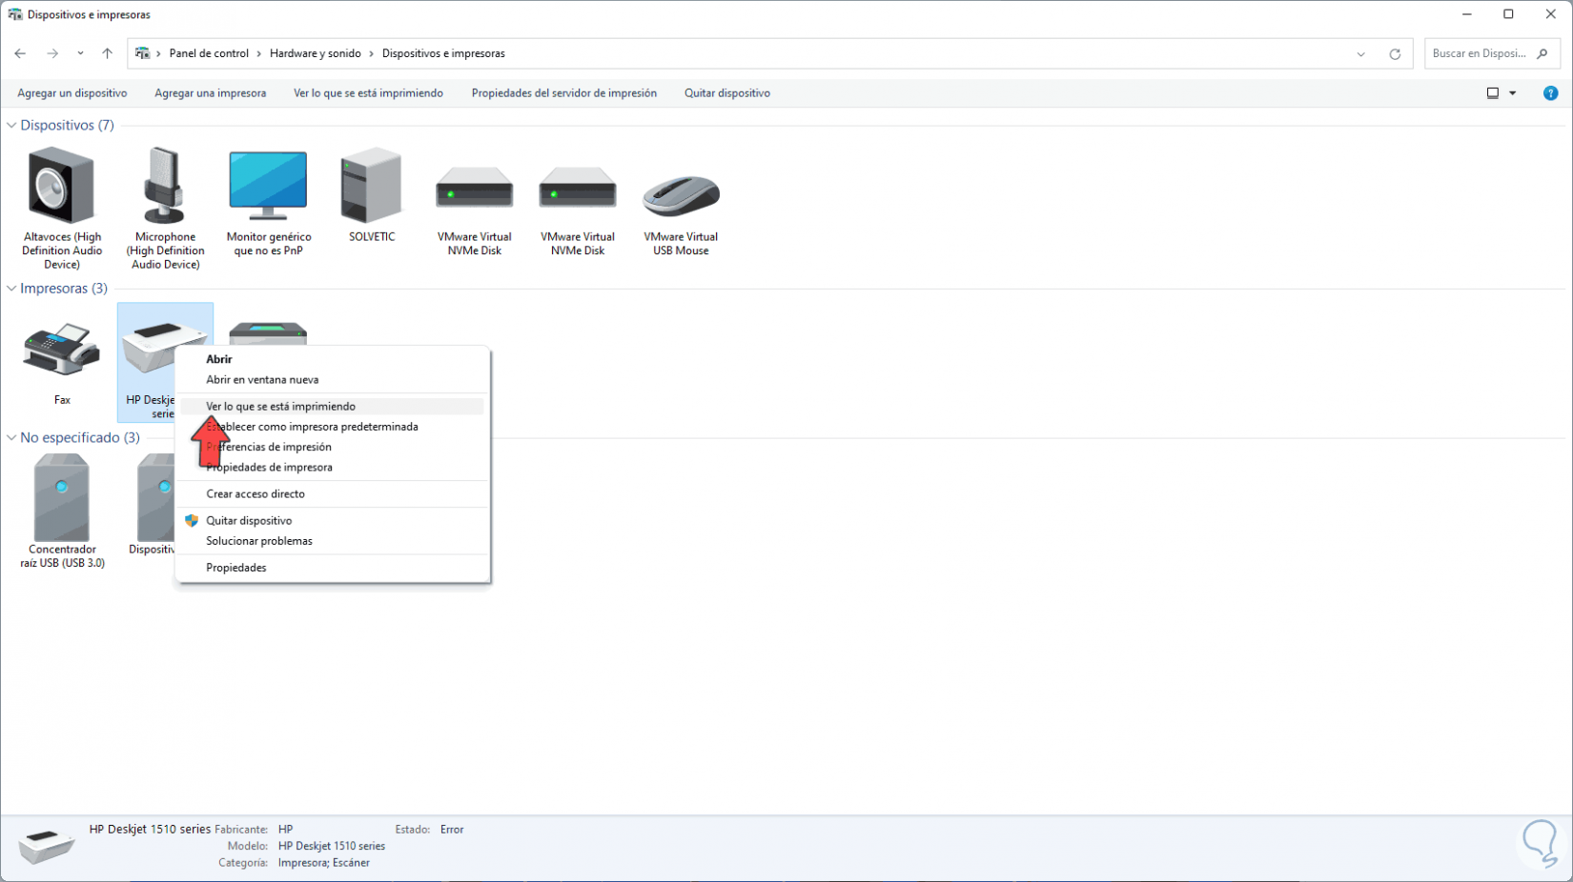The width and height of the screenshot is (1573, 882).
Task: Open the recent locations dropdown arrow
Action: click(x=80, y=54)
